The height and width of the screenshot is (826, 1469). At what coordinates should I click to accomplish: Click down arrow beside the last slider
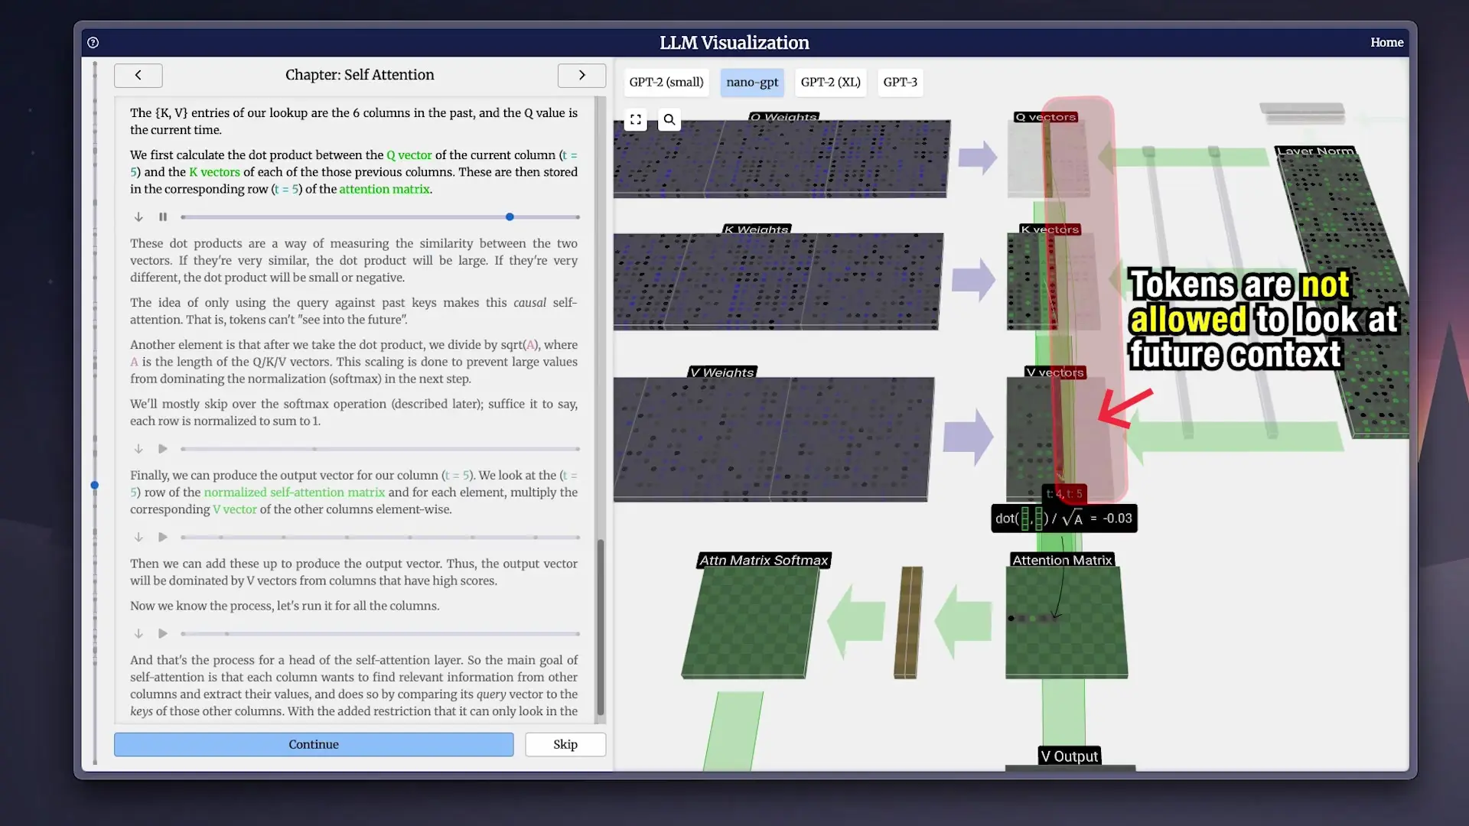138,634
